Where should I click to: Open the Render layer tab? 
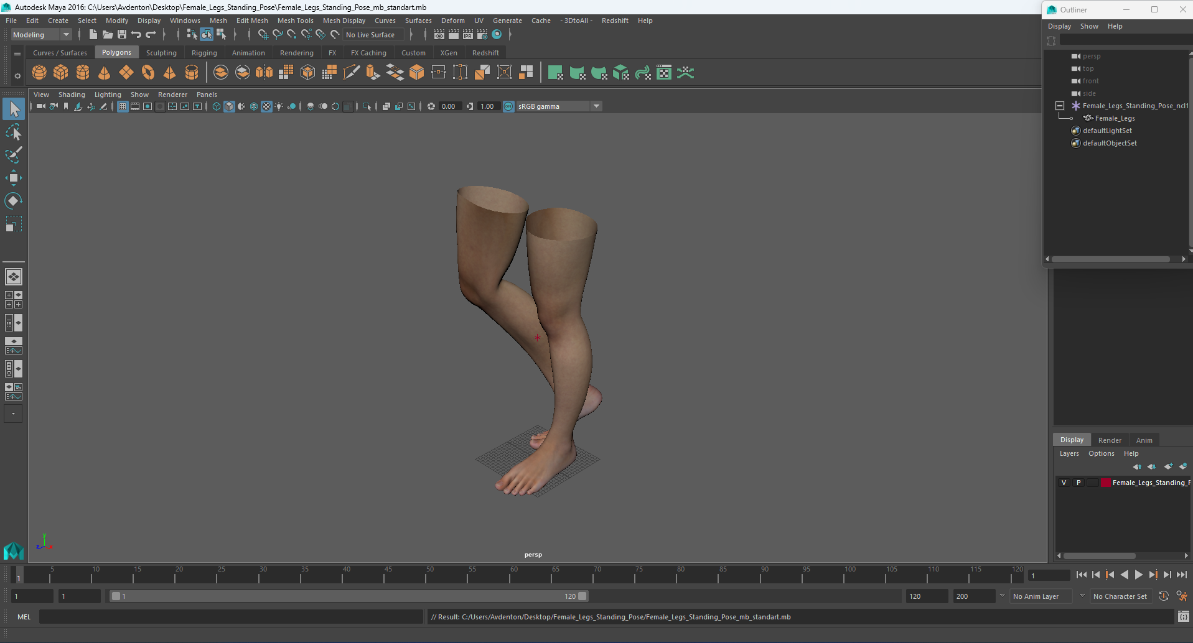pos(1110,440)
